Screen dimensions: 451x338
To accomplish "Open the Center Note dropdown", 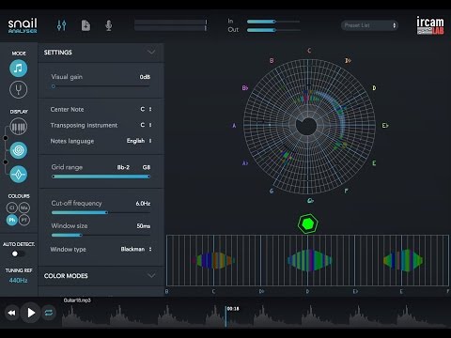I will pos(146,109).
